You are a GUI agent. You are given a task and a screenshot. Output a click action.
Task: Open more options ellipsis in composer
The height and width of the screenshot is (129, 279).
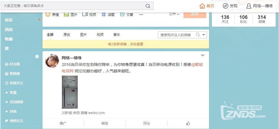pos(141,15)
